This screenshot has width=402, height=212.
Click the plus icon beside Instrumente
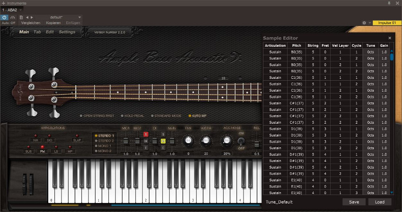[3, 3]
